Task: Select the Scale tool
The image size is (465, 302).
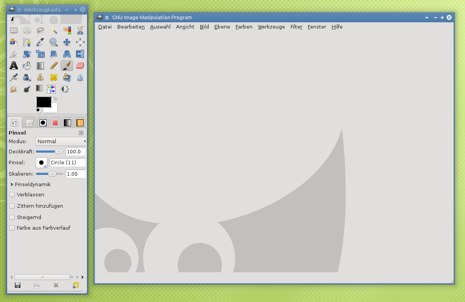Action: click(40, 54)
